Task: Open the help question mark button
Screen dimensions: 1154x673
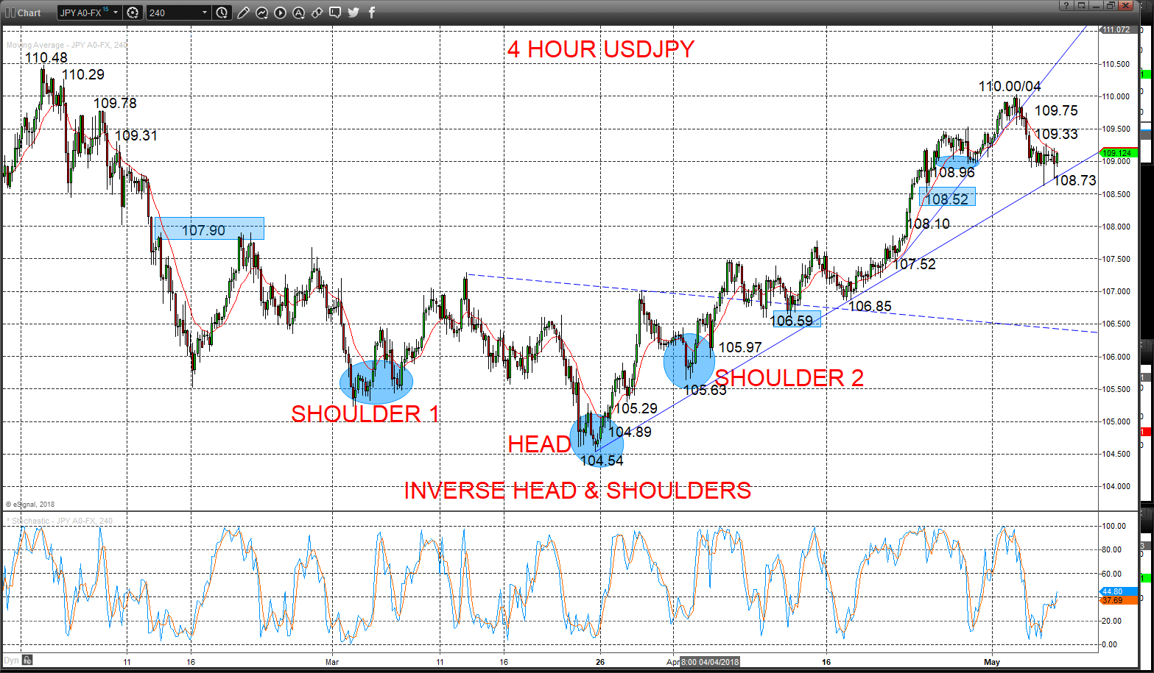Action: [x=1067, y=5]
